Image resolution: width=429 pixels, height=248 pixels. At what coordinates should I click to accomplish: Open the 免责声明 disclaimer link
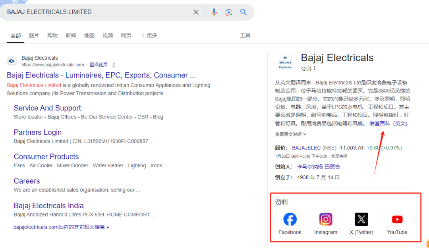(339, 156)
